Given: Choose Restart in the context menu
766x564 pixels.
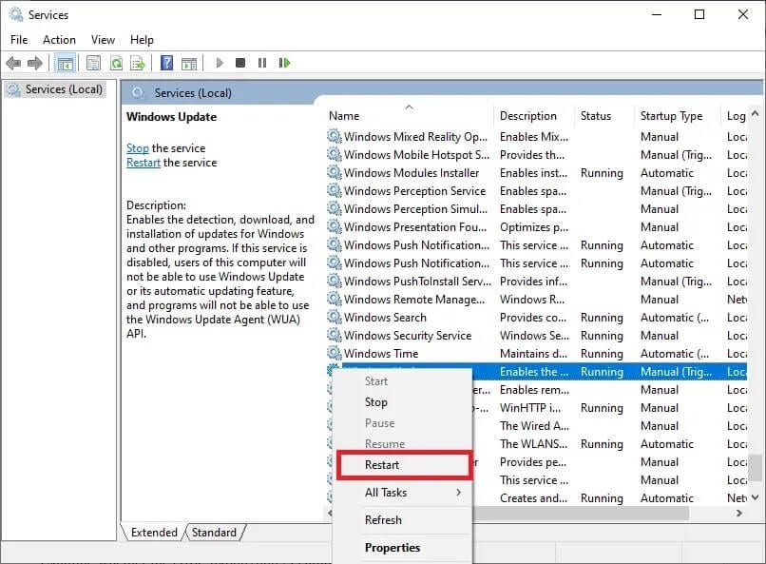Looking at the screenshot, I should click(x=404, y=465).
